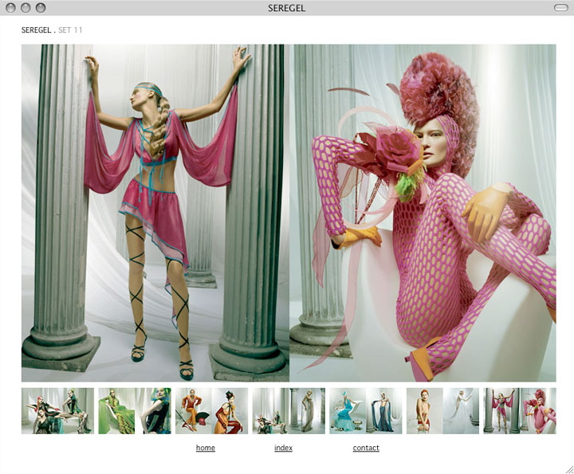Open the nude bodysuit and white gown thumbnail
This screenshot has height=474, width=574.
pos(442,411)
